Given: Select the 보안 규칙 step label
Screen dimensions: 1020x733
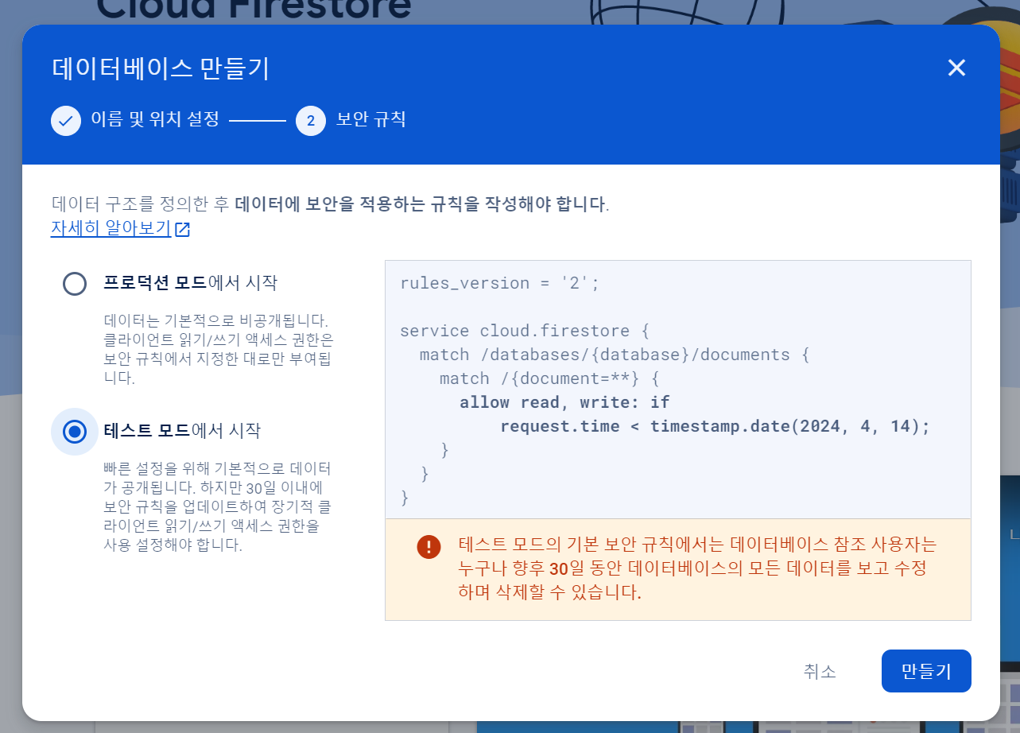Looking at the screenshot, I should [x=371, y=120].
